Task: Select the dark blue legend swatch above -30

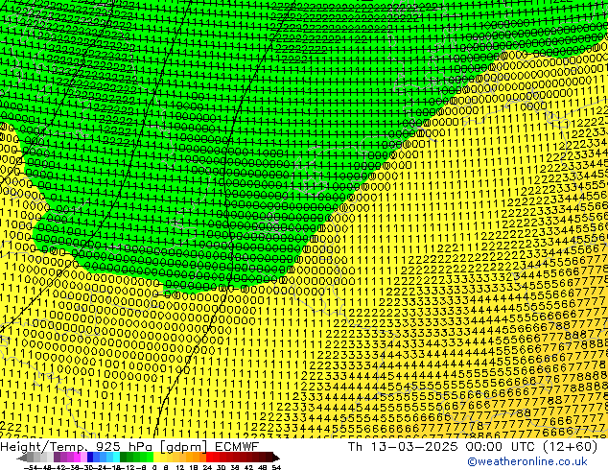Action: 90,457
